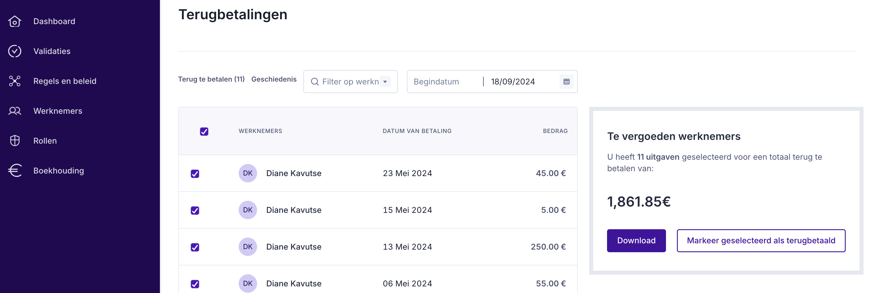Click the Werknemers people icon
The width and height of the screenshot is (869, 293).
tap(14, 111)
